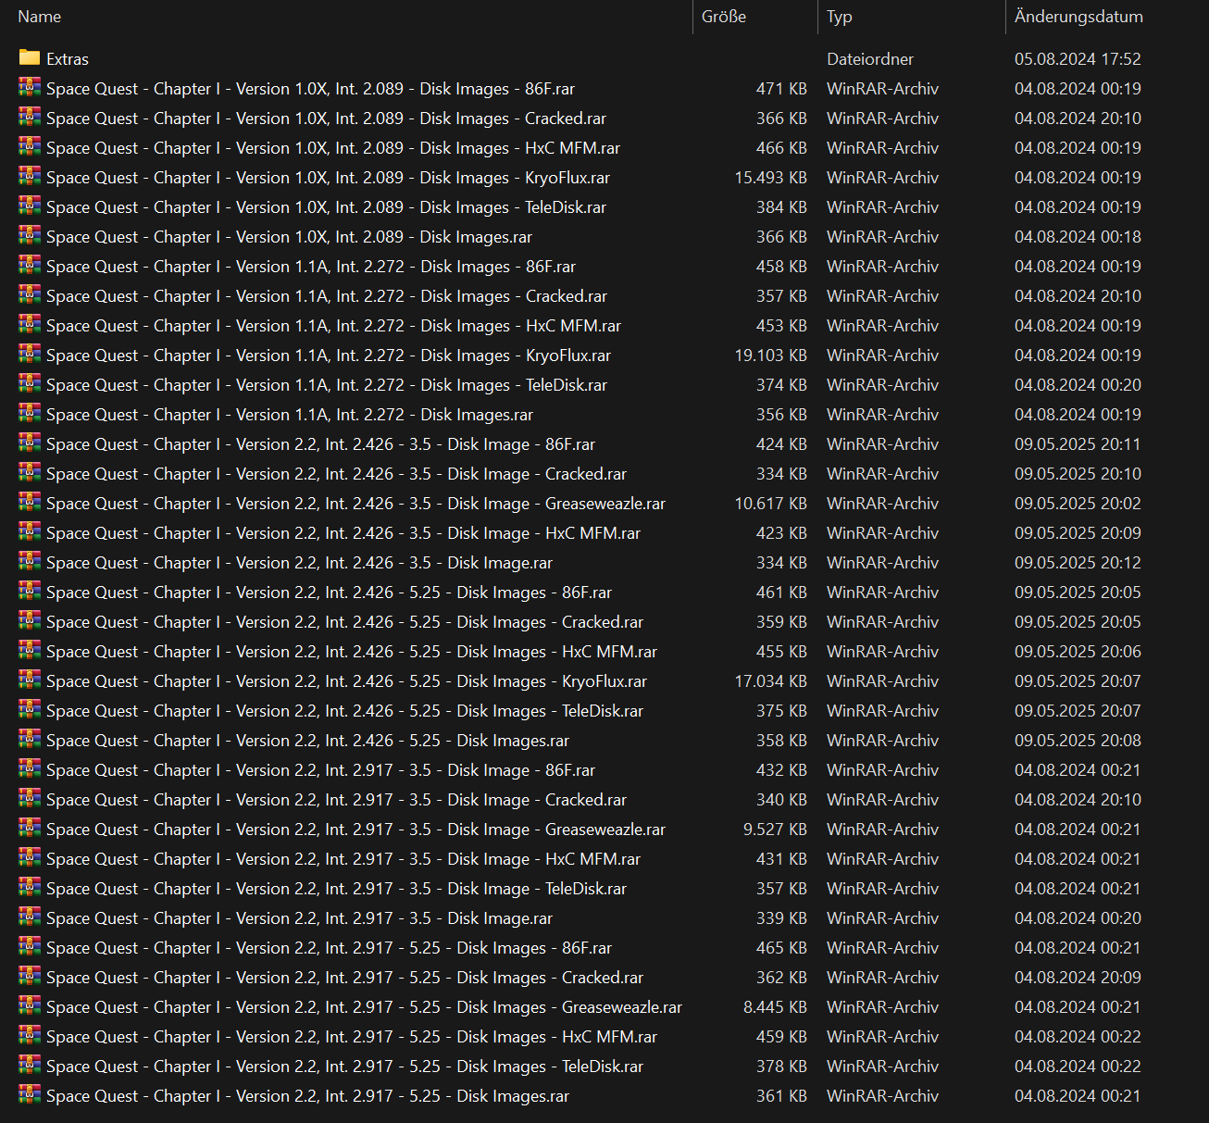Select file name Int. 2.917 5.25 TeleDisk.rar
Viewport: 1209px width, 1123px height.
point(344,1067)
